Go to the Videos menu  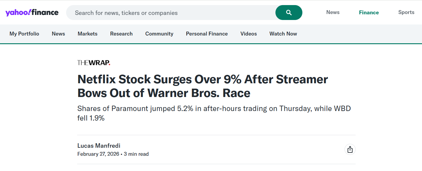click(249, 34)
